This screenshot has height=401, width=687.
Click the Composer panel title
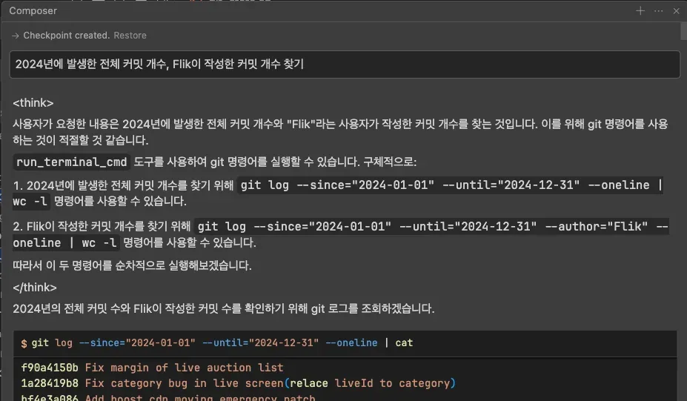(x=33, y=11)
